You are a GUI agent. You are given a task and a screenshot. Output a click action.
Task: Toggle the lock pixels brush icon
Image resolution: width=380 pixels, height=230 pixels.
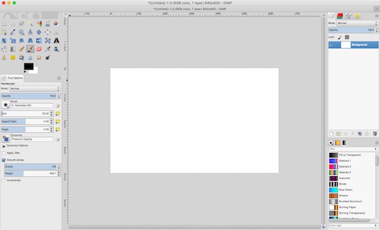tap(340, 37)
